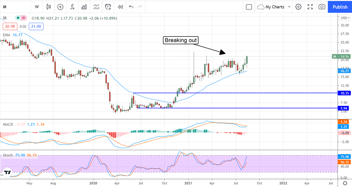352x187 pixels.
Task: Enter fullscreen mode
Action: 310,7
